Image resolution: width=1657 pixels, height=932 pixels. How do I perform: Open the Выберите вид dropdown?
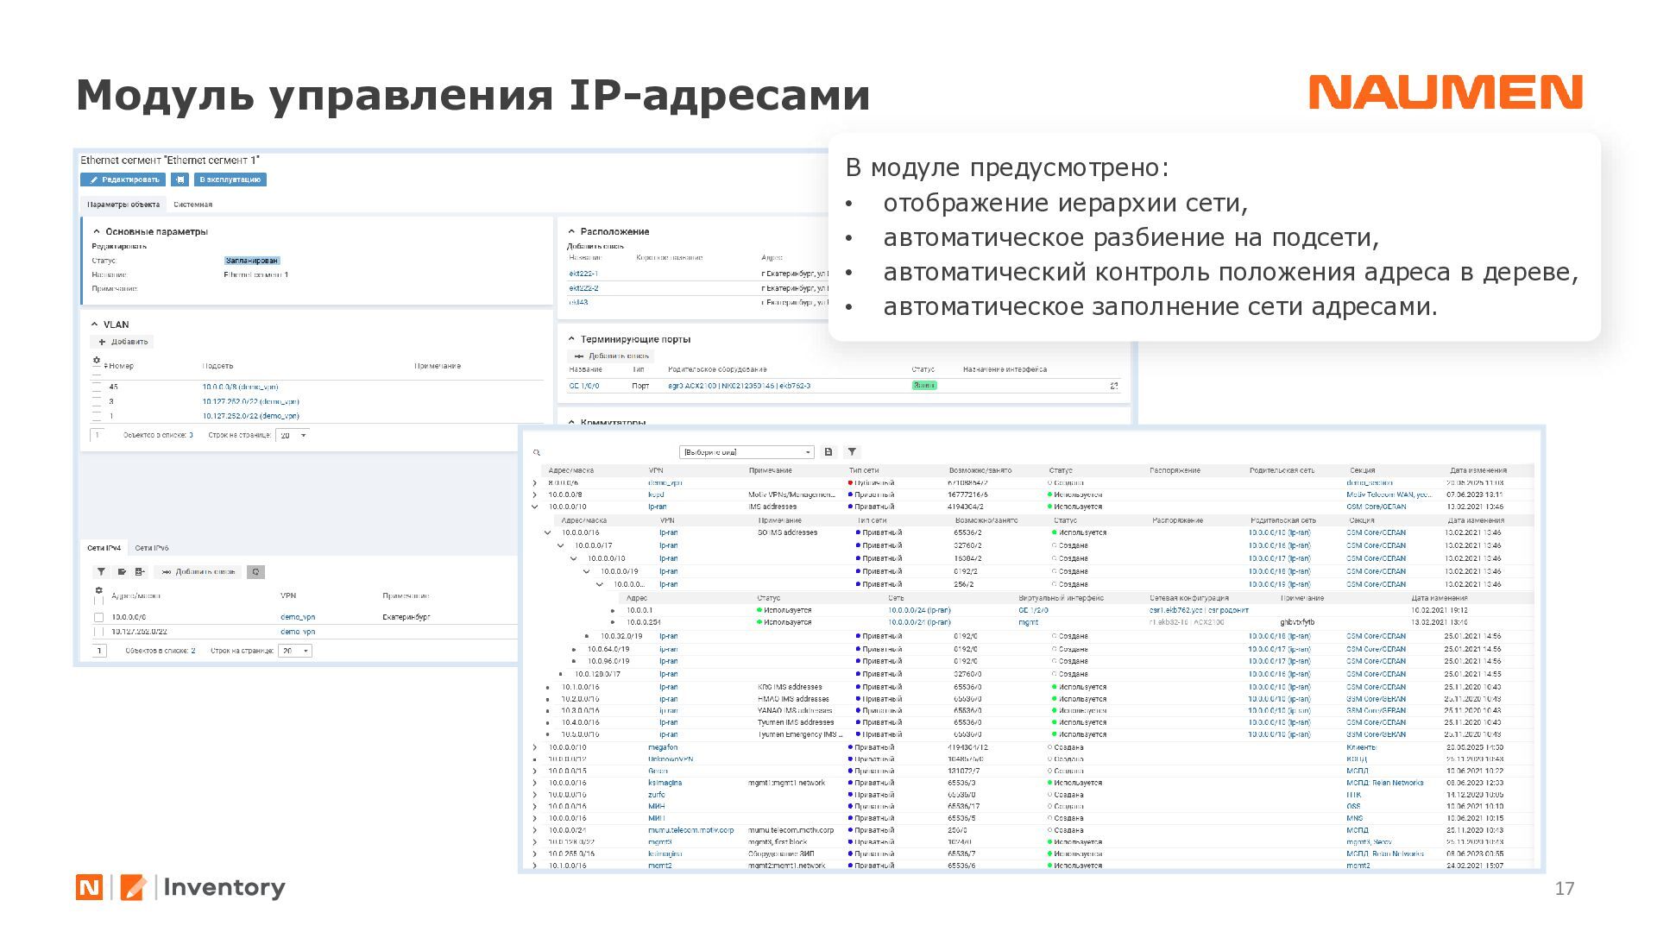(747, 452)
